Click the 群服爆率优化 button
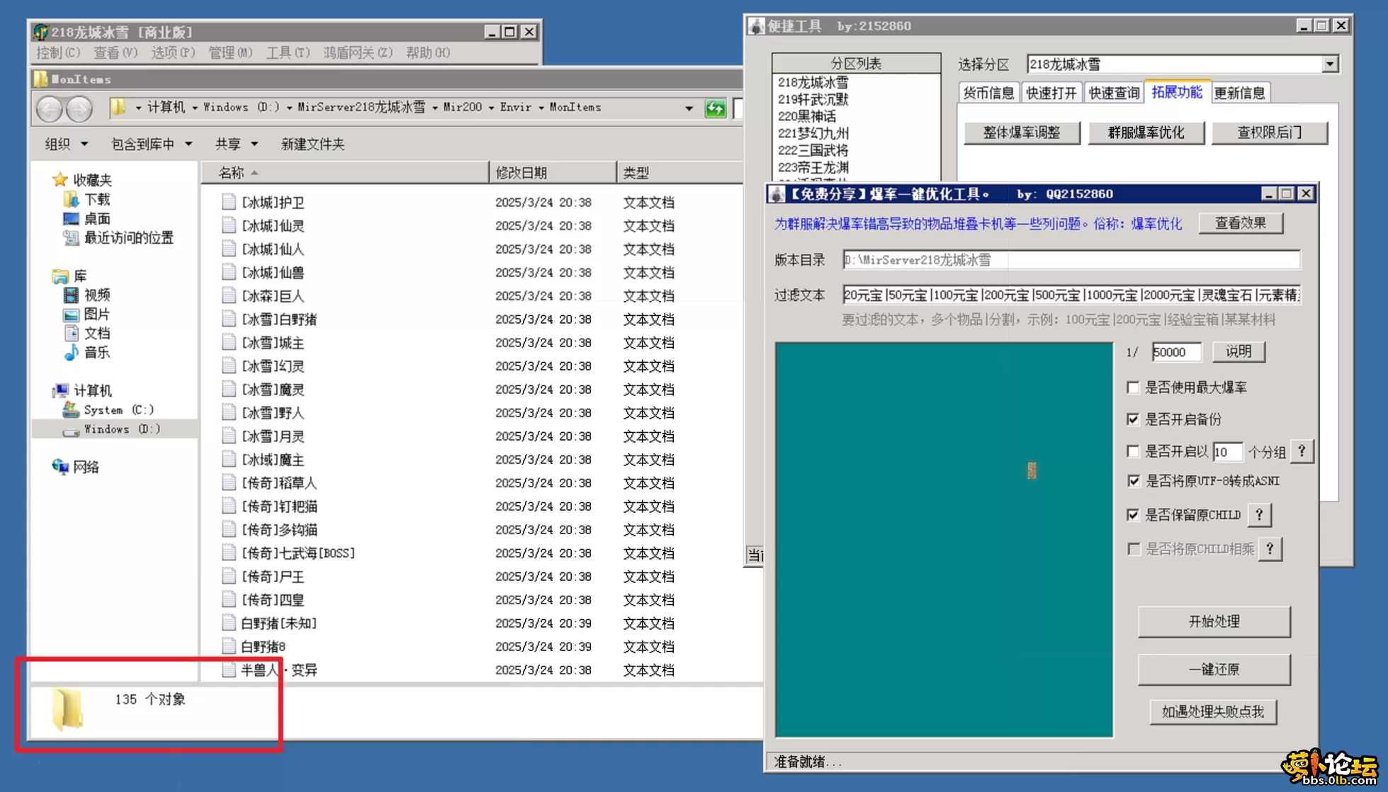The width and height of the screenshot is (1388, 792). click(1146, 132)
